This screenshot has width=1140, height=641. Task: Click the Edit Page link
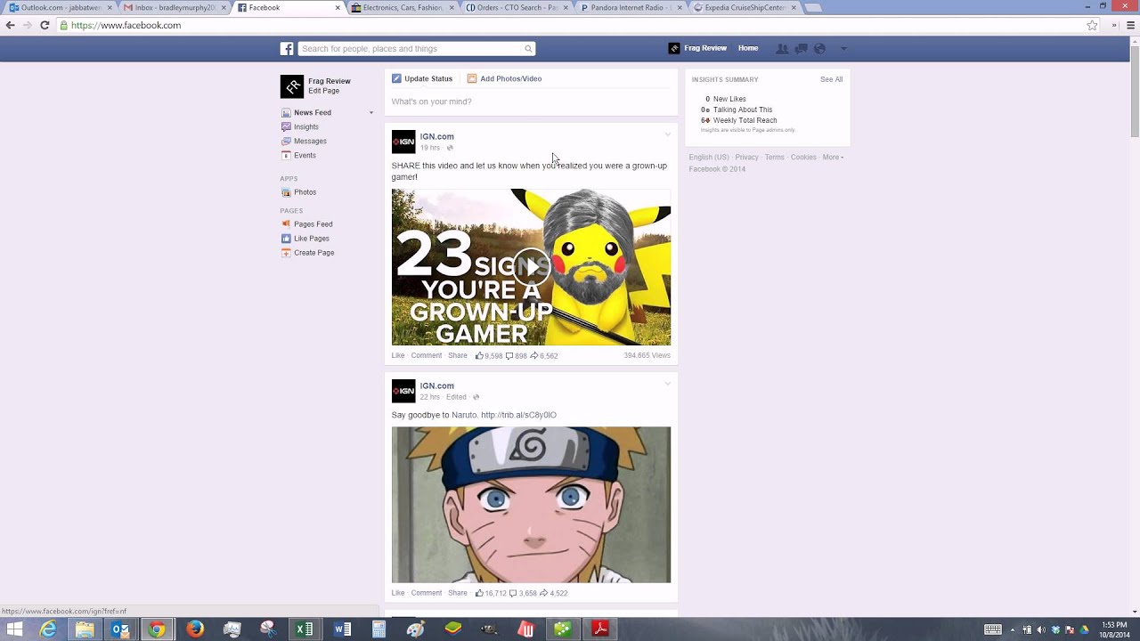323,91
